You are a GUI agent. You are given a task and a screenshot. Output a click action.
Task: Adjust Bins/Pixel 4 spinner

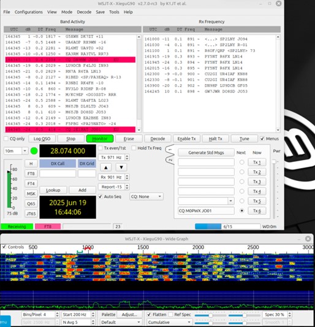coord(40,315)
